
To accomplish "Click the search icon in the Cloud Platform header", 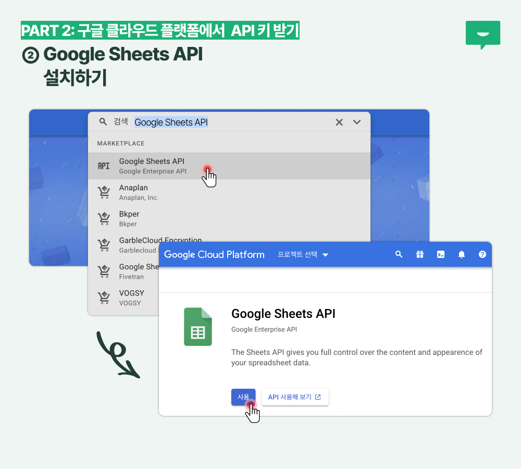I will click(x=399, y=254).
